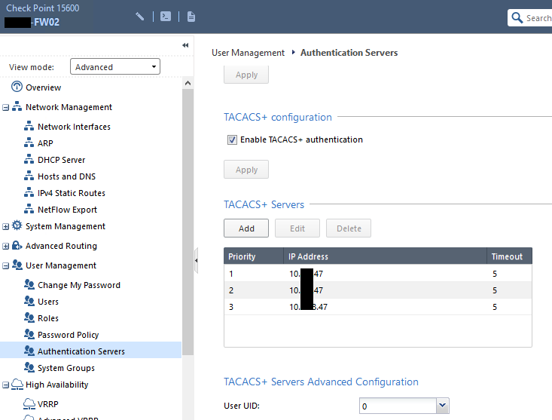552x420 pixels.
Task: Open the Users page
Action: click(48, 302)
